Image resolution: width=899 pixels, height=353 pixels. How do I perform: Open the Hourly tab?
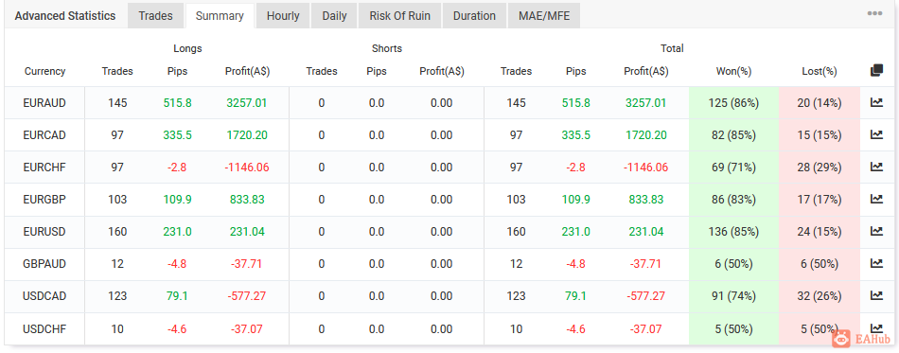coord(283,16)
